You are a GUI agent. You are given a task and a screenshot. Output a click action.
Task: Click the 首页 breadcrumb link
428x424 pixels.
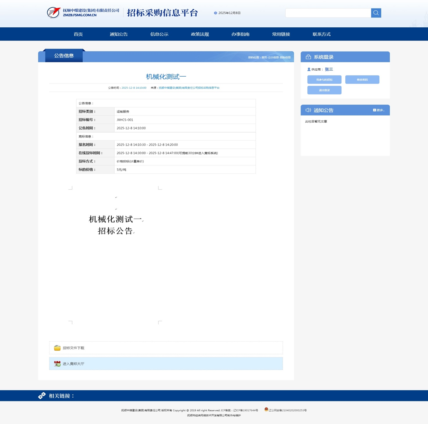coord(264,57)
